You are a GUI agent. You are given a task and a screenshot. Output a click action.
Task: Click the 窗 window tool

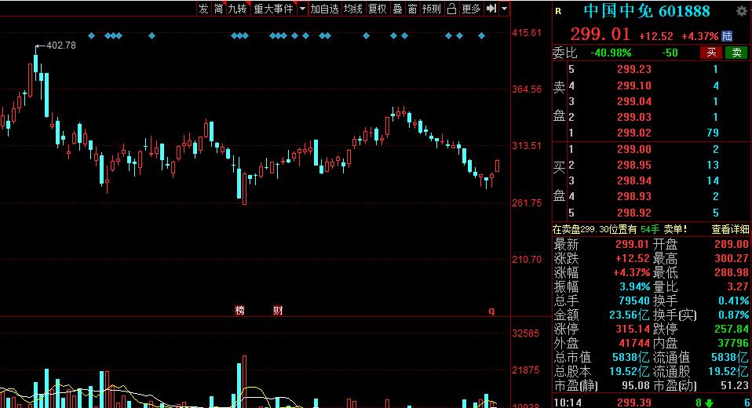point(412,9)
